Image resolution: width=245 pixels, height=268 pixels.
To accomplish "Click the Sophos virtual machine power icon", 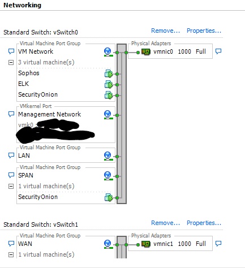I will (109, 74).
